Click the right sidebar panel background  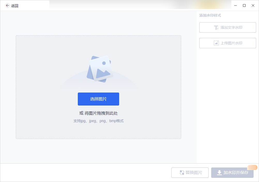tap(227, 104)
